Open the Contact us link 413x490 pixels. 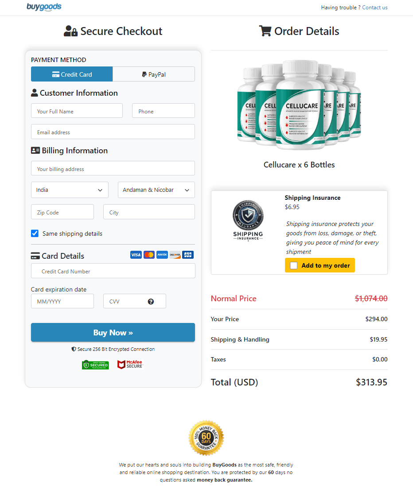click(x=374, y=7)
